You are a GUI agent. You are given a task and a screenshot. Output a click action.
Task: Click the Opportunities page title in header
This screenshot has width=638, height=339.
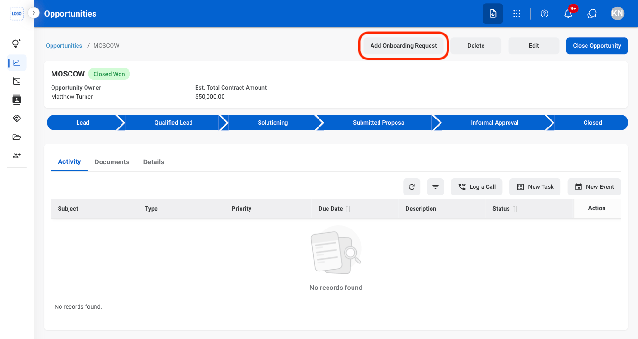(70, 14)
